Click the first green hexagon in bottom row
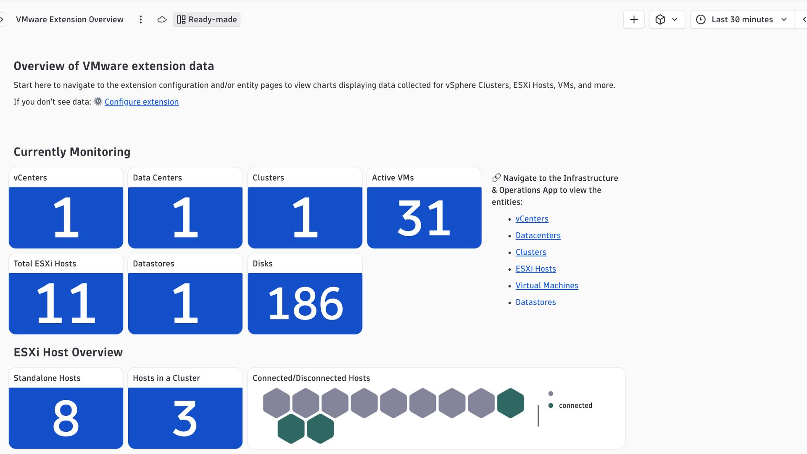 click(291, 429)
